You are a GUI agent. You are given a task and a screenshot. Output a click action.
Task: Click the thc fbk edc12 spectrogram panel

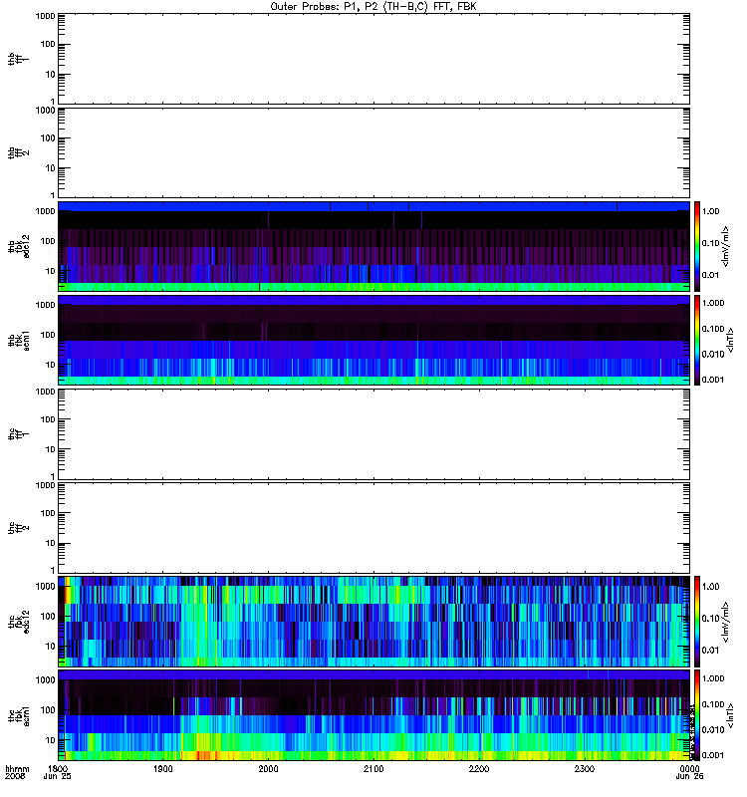(x=373, y=621)
